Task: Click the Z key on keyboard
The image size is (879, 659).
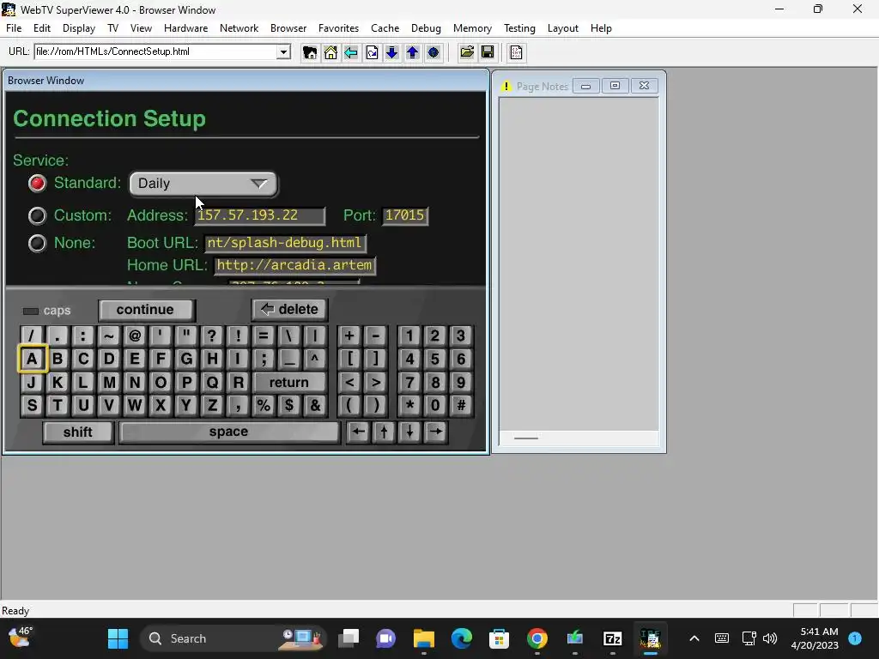Action: click(x=212, y=405)
